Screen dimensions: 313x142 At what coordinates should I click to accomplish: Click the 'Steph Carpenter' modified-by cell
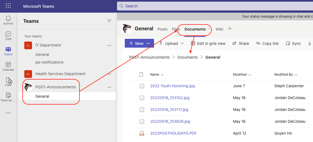[x=289, y=86]
